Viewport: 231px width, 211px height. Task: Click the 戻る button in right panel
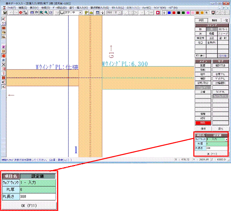click(x=220, y=128)
